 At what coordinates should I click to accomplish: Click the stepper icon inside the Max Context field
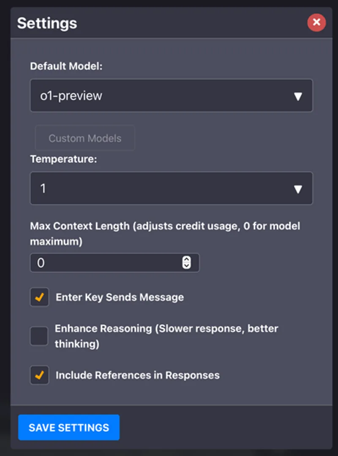click(x=187, y=263)
